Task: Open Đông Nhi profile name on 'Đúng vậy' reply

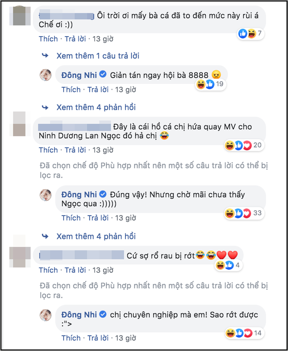Action: [x=79, y=194]
